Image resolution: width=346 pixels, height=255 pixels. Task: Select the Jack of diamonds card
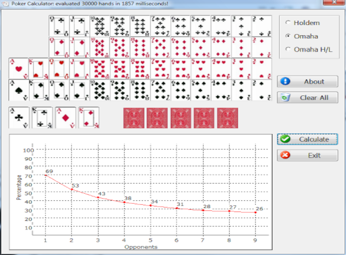[80, 47]
